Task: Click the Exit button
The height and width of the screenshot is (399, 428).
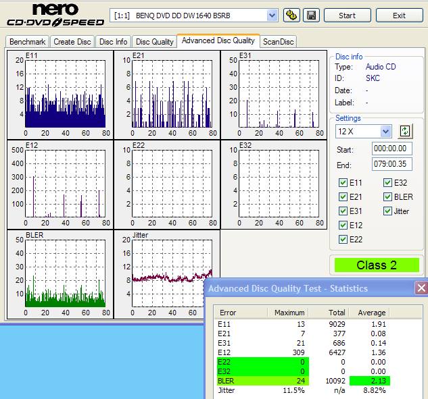Action: (399, 15)
